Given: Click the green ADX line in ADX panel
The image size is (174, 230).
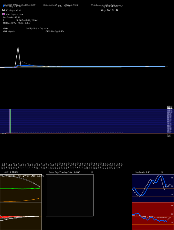Looking at the screenshot, I should tap(20, 189).
